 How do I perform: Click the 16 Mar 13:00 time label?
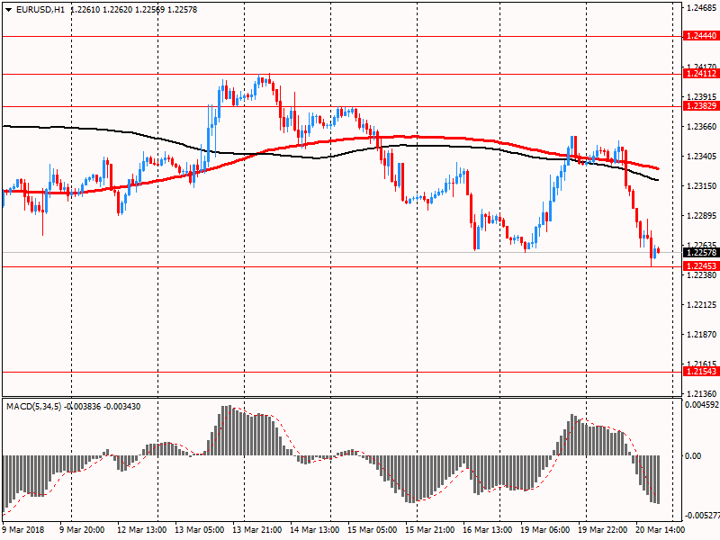[x=487, y=531]
